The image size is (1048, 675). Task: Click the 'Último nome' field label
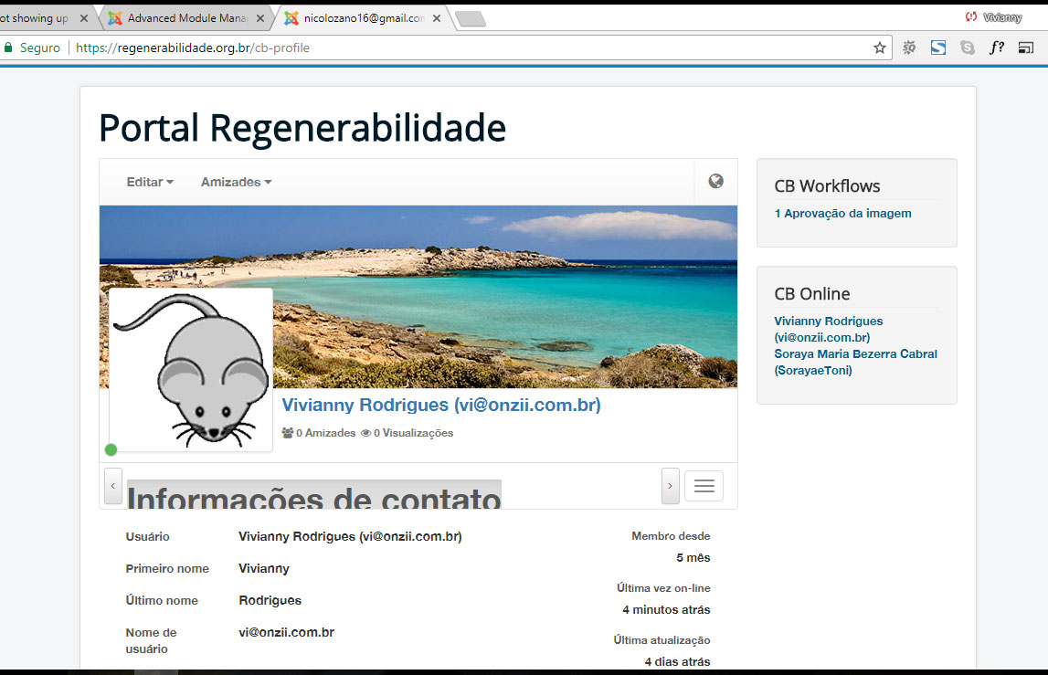[x=162, y=600]
